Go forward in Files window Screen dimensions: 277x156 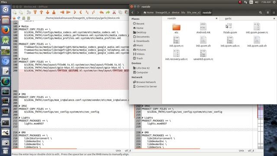(x=138, y=13)
